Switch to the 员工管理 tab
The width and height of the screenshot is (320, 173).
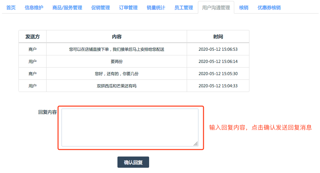184,8
